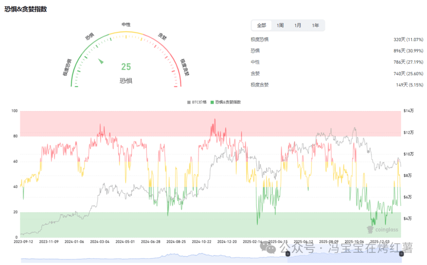Screen dimensions: 427x265
Task: Click the 740天 (25.60%) value
Action: (x=408, y=74)
